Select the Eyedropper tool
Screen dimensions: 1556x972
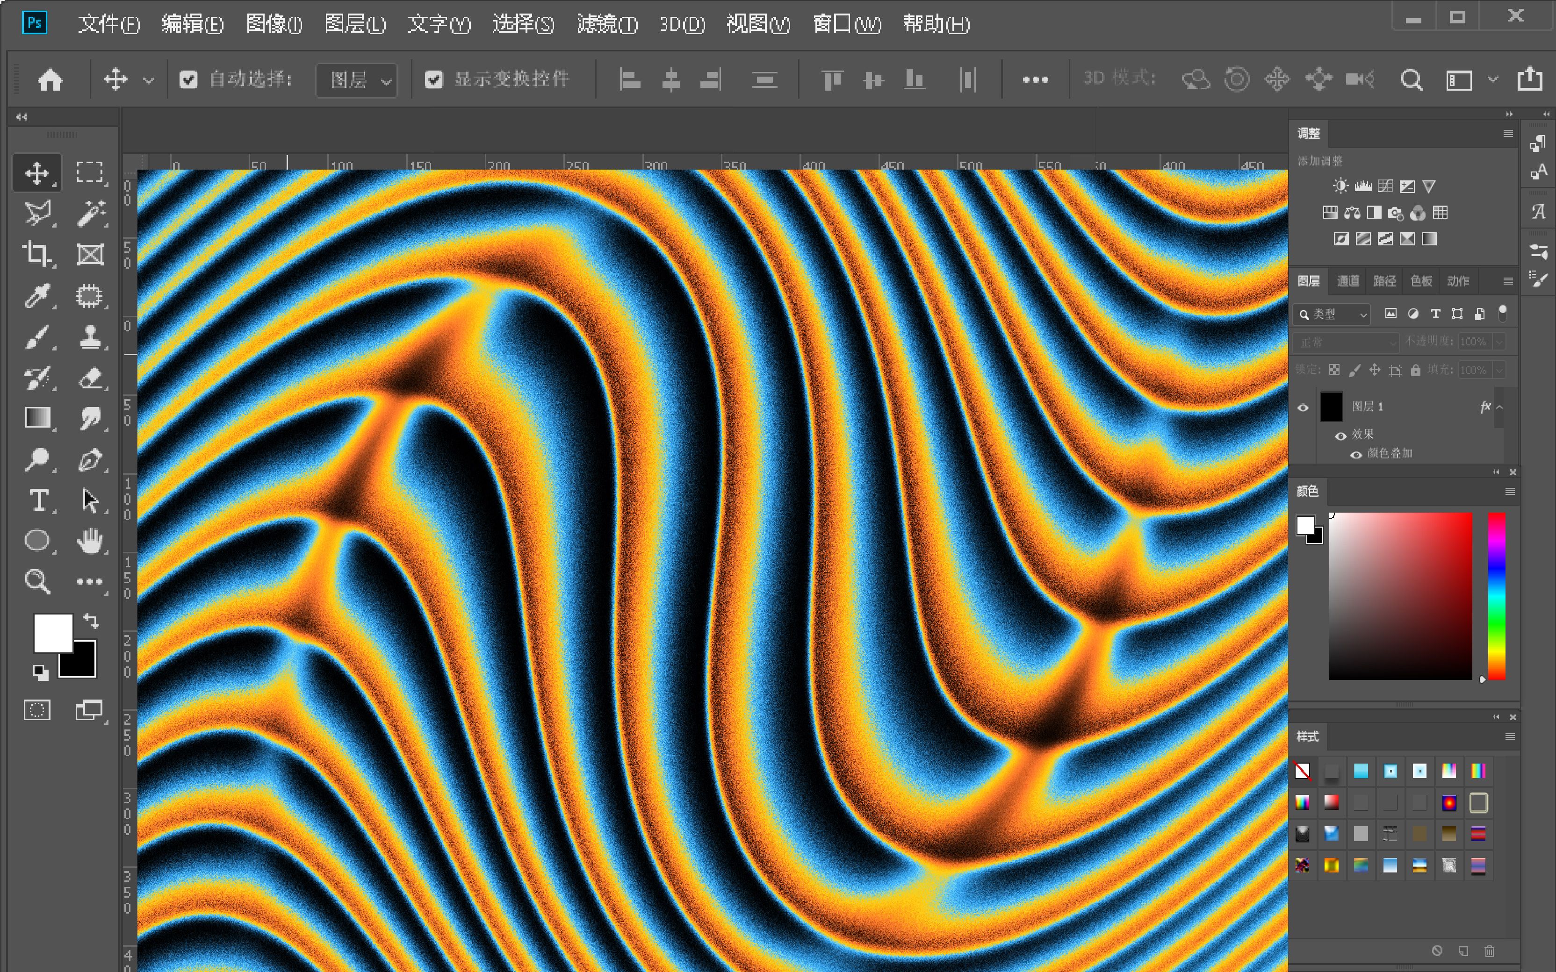point(36,296)
